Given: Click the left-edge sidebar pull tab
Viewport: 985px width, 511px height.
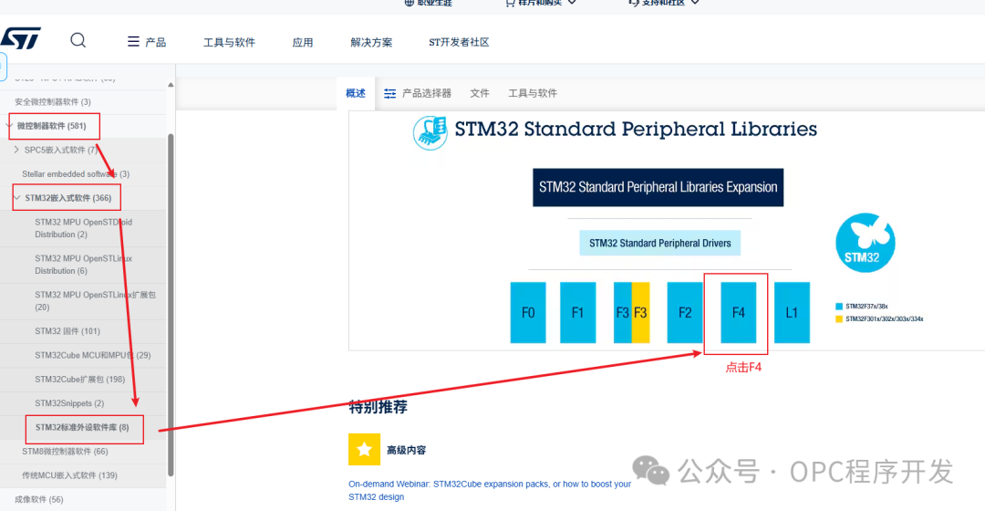Looking at the screenshot, I should tap(3, 66).
